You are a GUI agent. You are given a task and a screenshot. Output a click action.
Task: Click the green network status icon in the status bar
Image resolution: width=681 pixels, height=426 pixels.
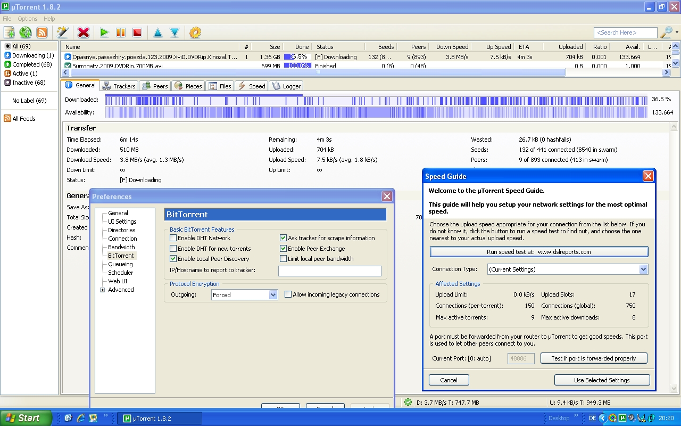(408, 403)
